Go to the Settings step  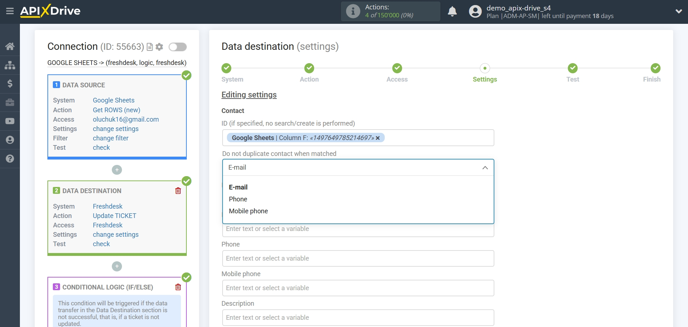[x=485, y=68]
